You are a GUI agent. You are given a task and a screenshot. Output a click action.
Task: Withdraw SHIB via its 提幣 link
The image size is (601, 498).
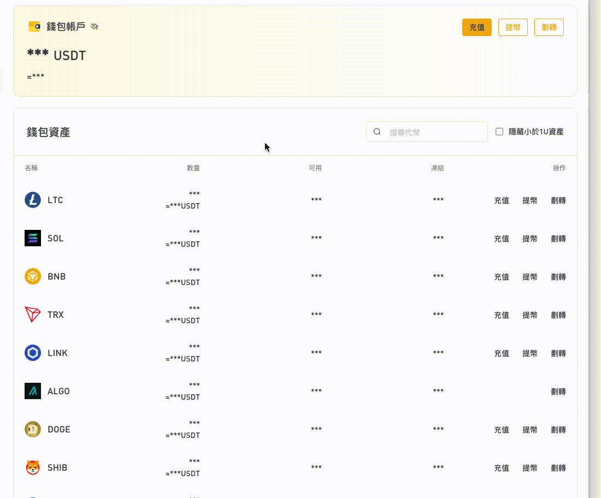[x=530, y=468]
